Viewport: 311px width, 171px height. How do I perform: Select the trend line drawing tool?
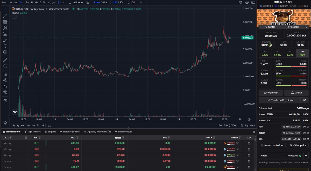[5, 16]
